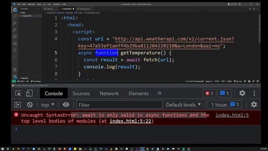Image resolution: width=268 pixels, height=151 pixels.
Task: Click the Go Live status bar button
Action: (x=238, y=81)
